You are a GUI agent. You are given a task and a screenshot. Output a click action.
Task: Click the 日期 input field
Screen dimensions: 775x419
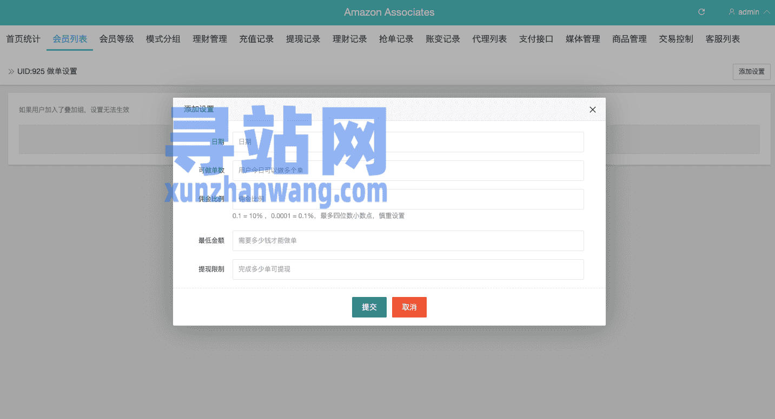(408, 142)
